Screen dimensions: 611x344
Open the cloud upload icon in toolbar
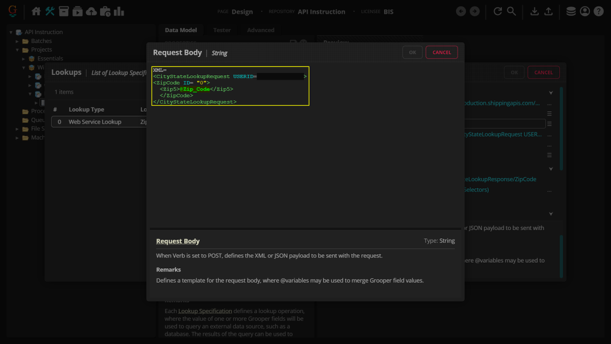point(91,12)
